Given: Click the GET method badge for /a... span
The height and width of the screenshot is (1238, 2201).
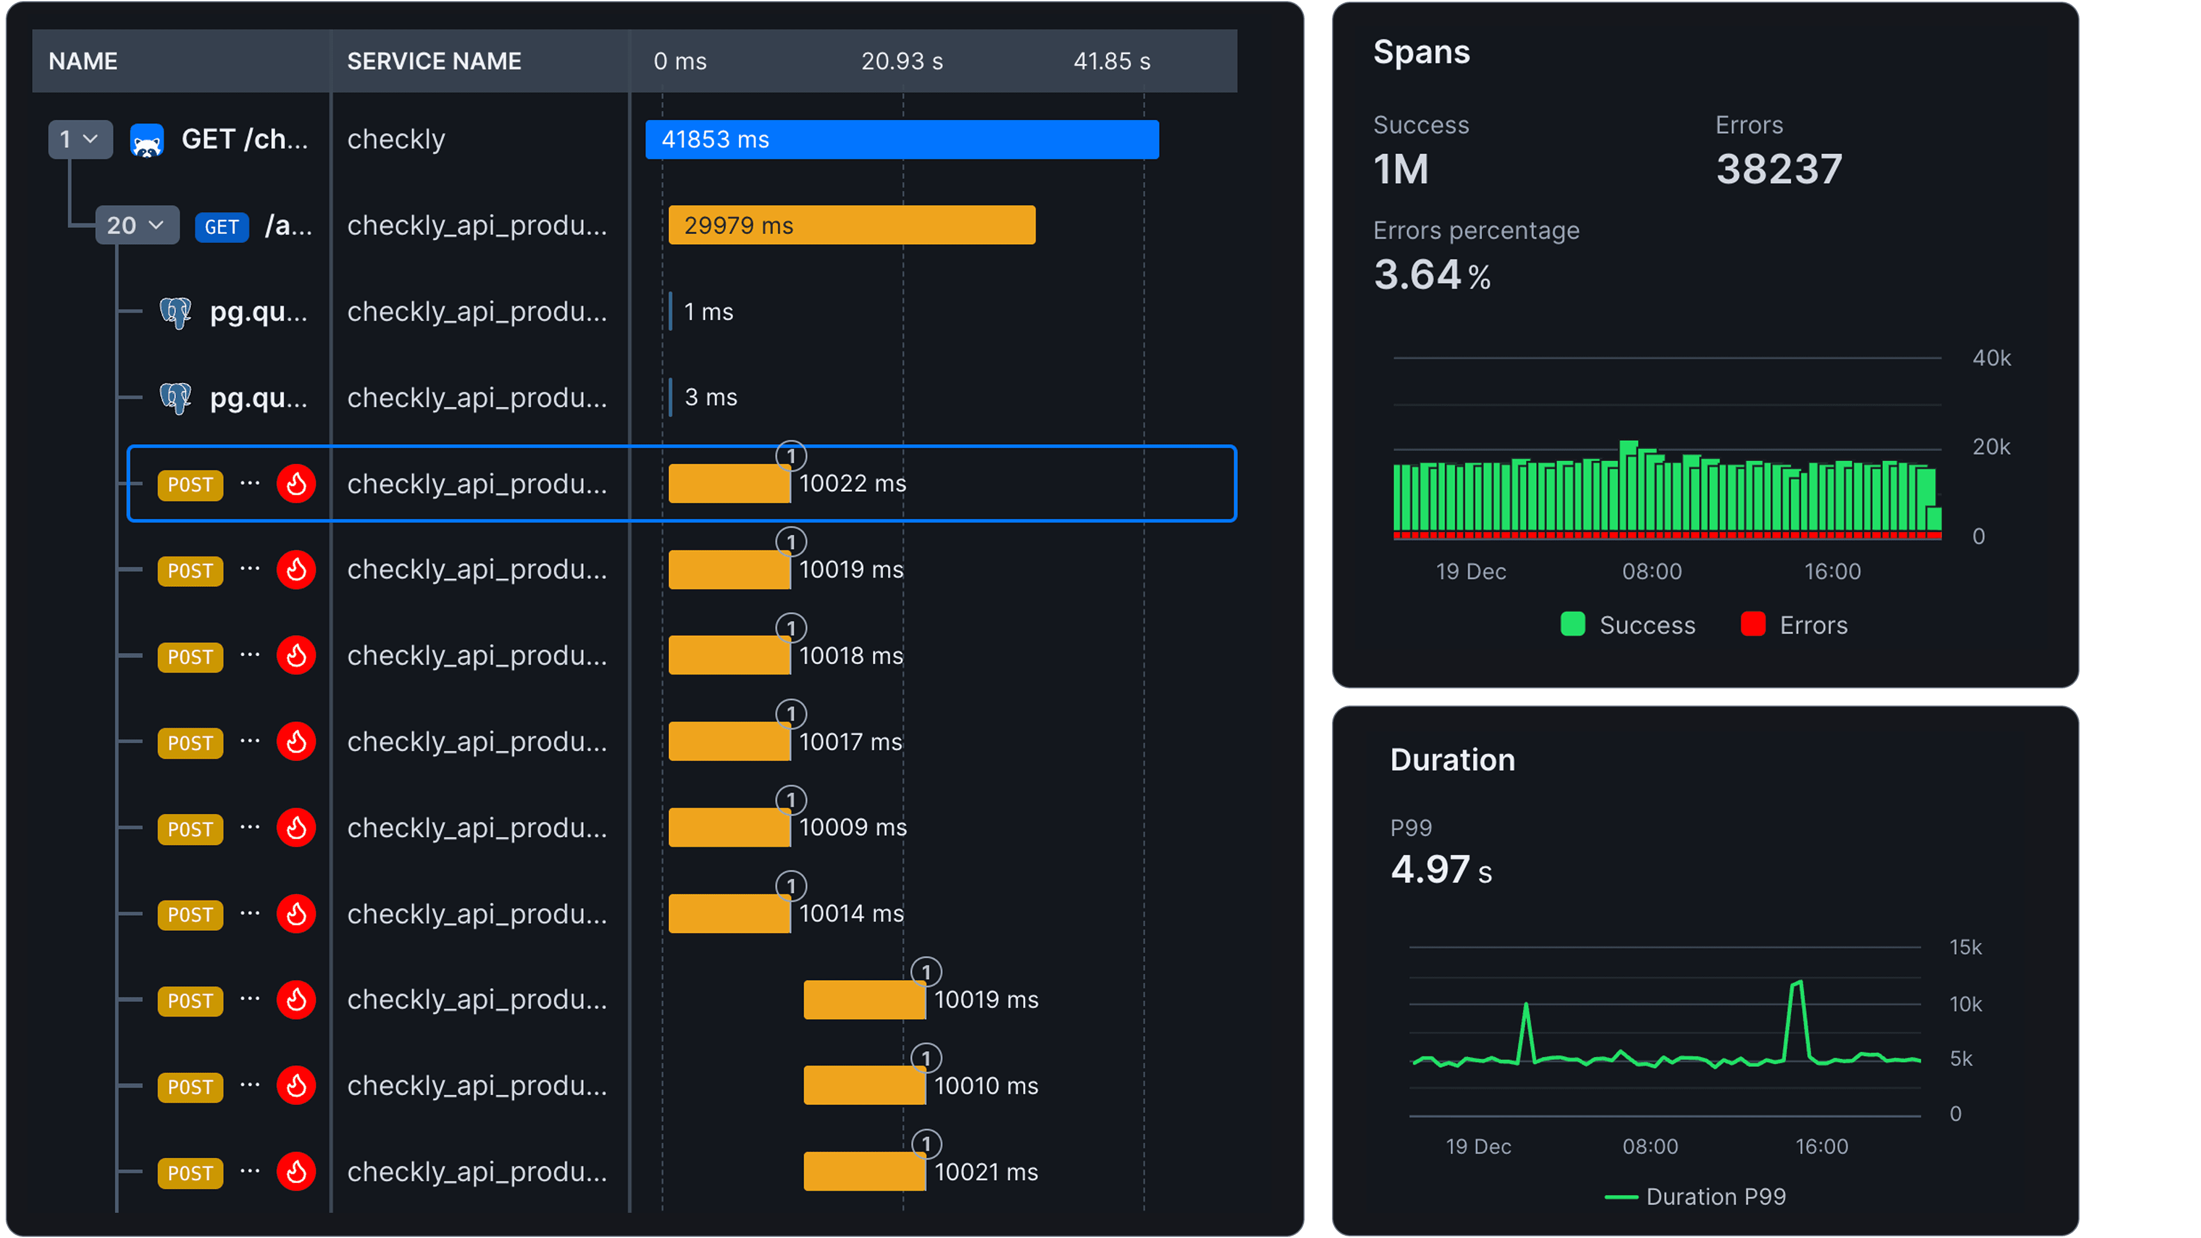Looking at the screenshot, I should [x=221, y=228].
